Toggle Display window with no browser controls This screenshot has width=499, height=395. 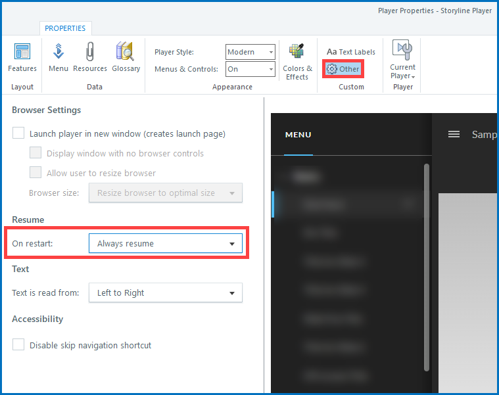(x=36, y=152)
